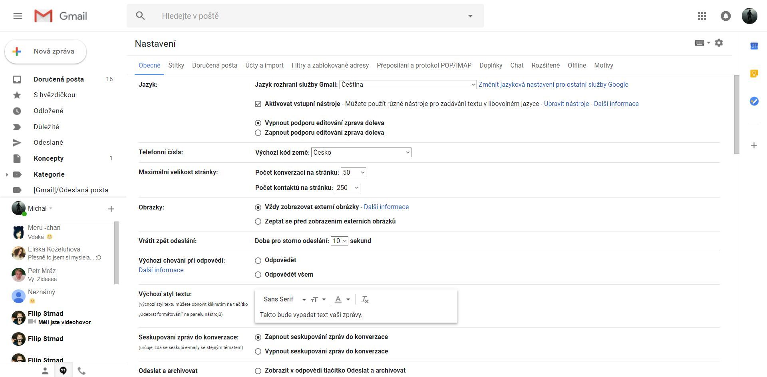Open the Google apps grid
Screen dimensions: 767x377
tap(702, 16)
